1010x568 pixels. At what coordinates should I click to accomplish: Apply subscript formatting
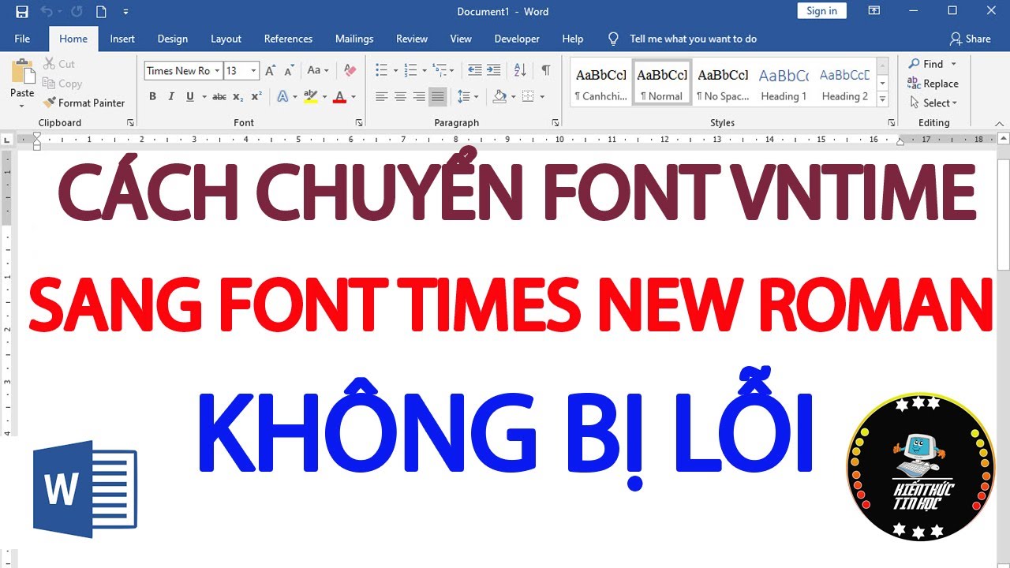tap(238, 96)
